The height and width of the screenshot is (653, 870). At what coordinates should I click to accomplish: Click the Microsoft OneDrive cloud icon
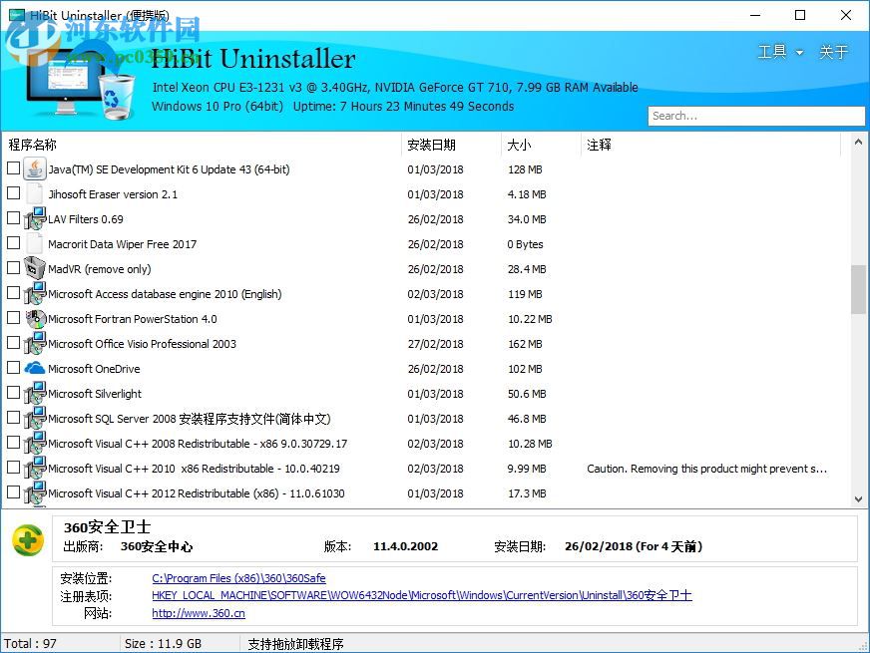33,369
